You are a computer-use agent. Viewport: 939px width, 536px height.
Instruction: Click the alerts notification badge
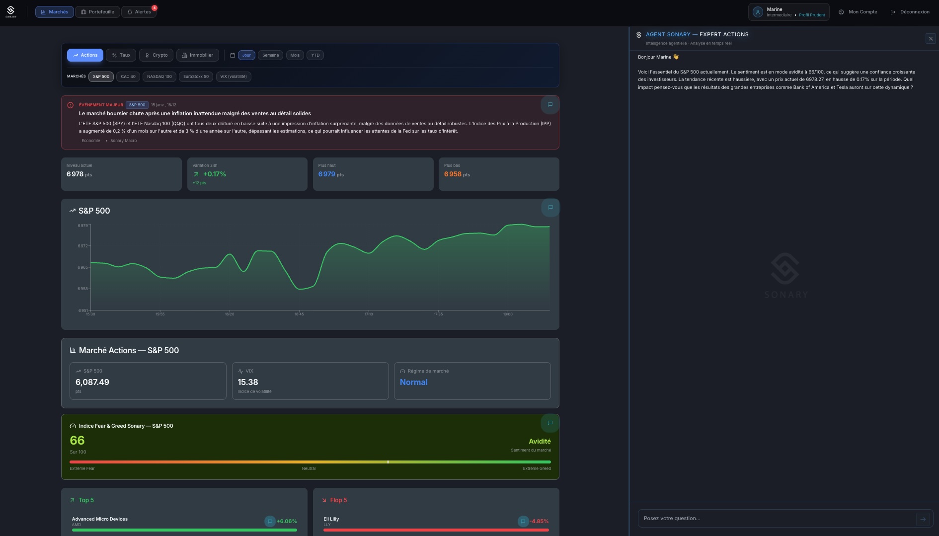155,8
